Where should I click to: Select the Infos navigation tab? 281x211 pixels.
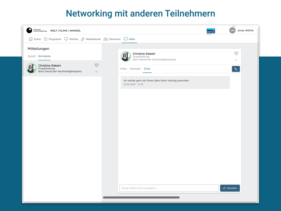[129, 39]
